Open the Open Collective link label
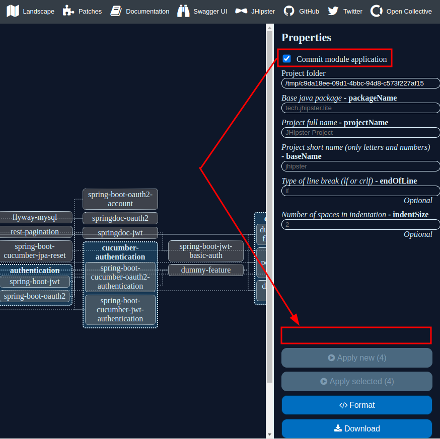This screenshot has width=440, height=439. [x=409, y=12]
